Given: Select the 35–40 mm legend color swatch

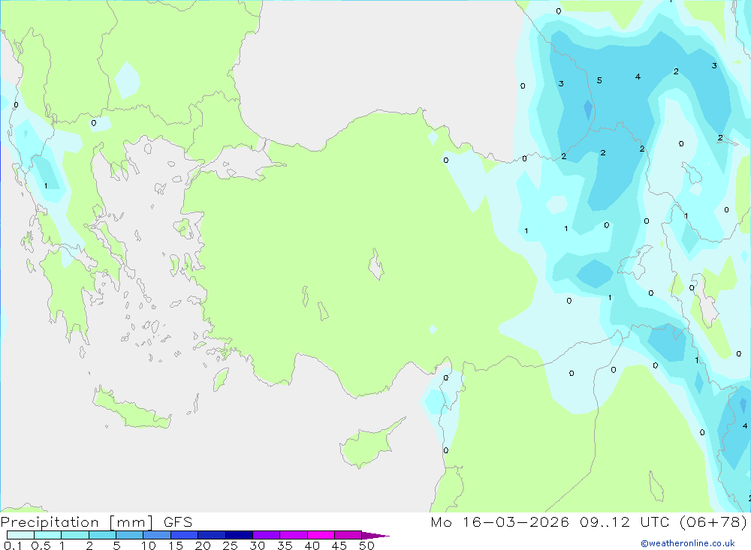Looking at the screenshot, I should [293, 535].
